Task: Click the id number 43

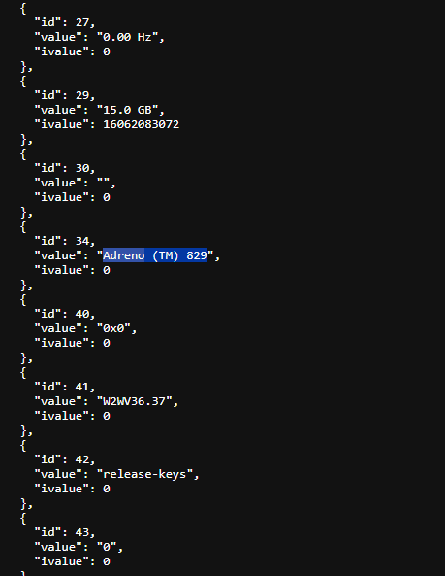Action: [82, 532]
